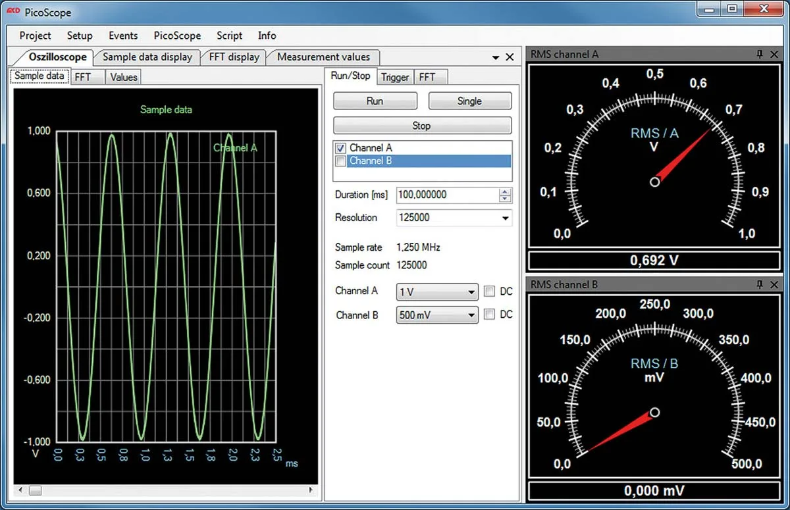Screen dimensions: 790x510
Task: Click the RMS / A gauge label
Action: point(654,134)
